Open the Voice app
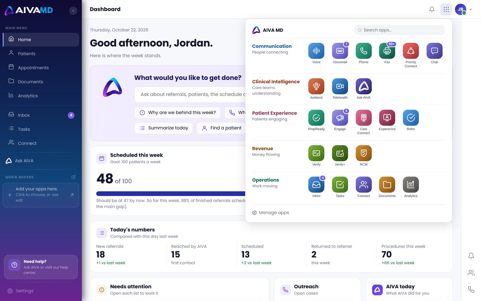The width and height of the screenshot is (481, 301). click(316, 51)
